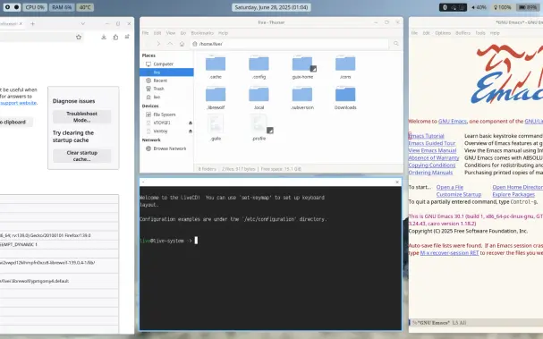This screenshot has width=543, height=339.
Task: Click the CPU 0% indicator in top bar
Action: click(35, 7)
